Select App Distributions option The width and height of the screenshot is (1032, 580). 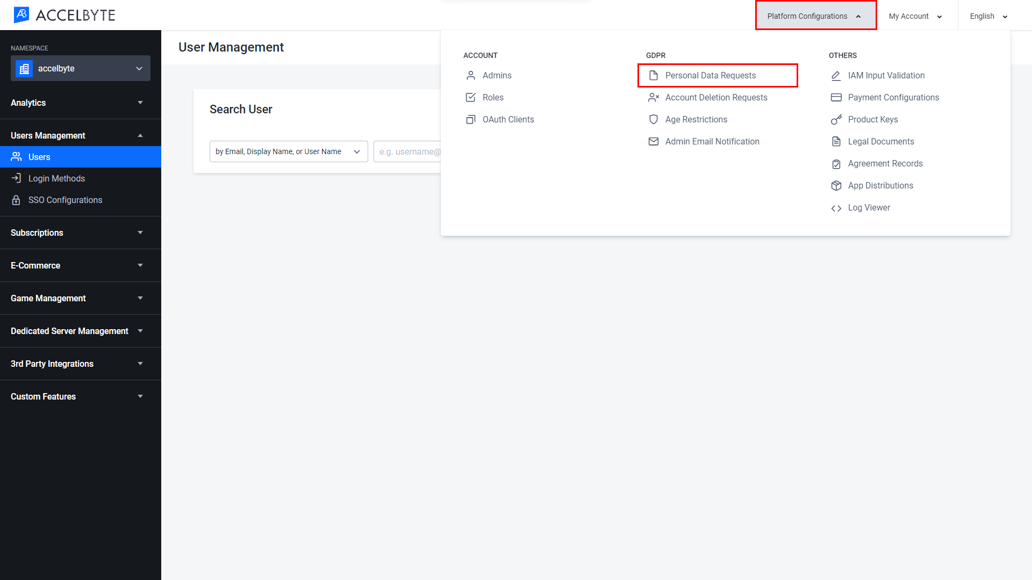coord(880,185)
